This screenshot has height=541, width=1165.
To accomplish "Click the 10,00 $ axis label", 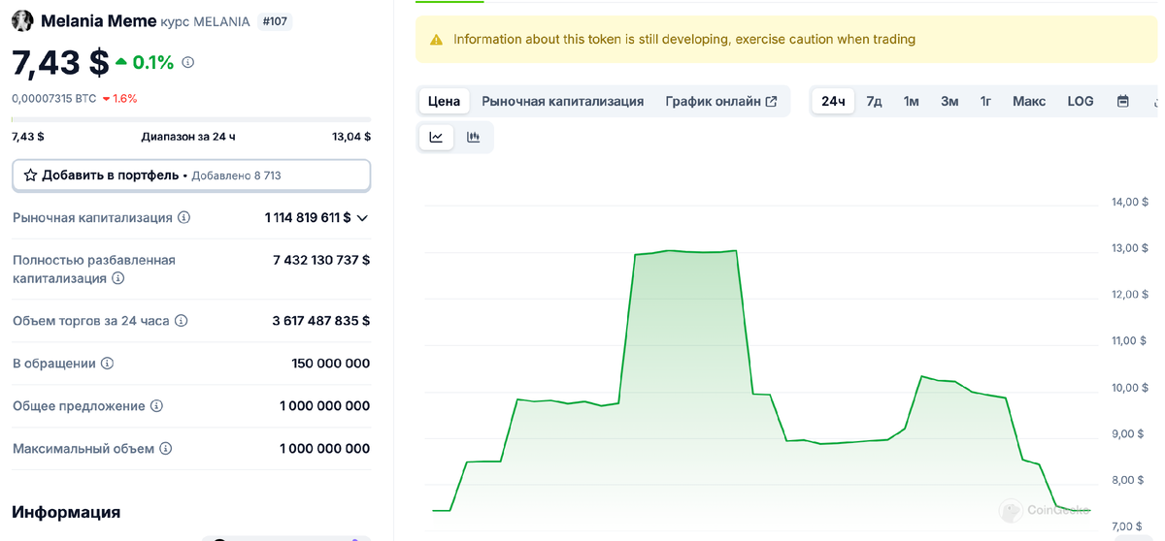I will click(x=1129, y=388).
